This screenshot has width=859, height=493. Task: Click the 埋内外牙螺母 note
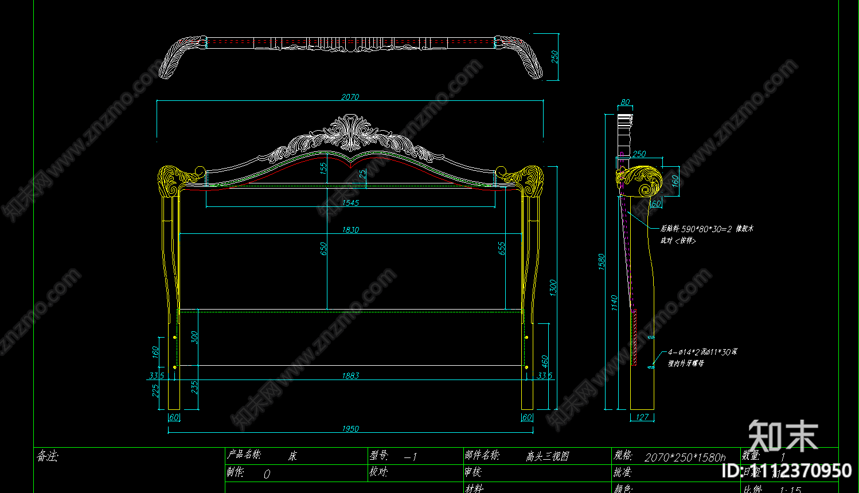coord(686,363)
